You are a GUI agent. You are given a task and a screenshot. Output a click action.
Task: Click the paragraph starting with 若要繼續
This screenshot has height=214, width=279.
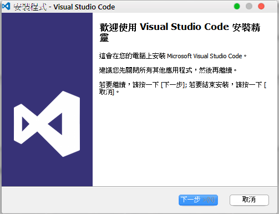182,88
